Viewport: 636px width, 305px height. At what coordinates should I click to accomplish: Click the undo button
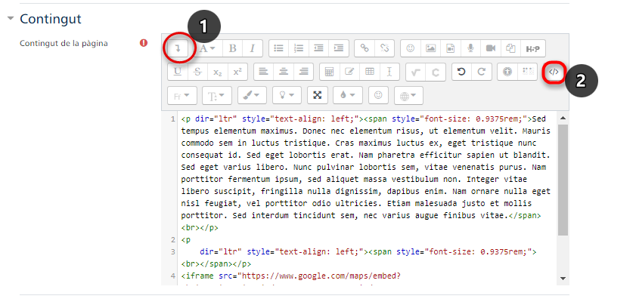click(x=461, y=72)
